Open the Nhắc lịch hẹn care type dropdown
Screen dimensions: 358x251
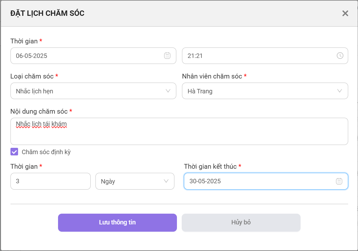(93, 91)
